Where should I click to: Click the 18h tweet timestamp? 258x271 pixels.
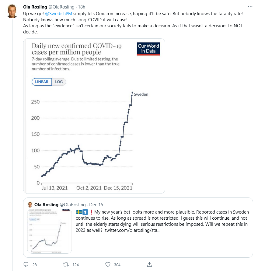[81, 7]
